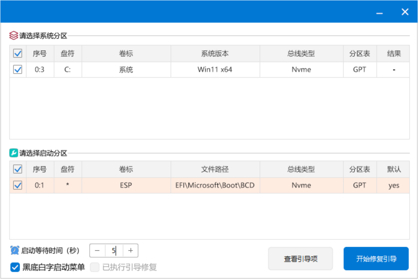
Task: Click the 请选择启动分区 section label
Action: click(43, 153)
